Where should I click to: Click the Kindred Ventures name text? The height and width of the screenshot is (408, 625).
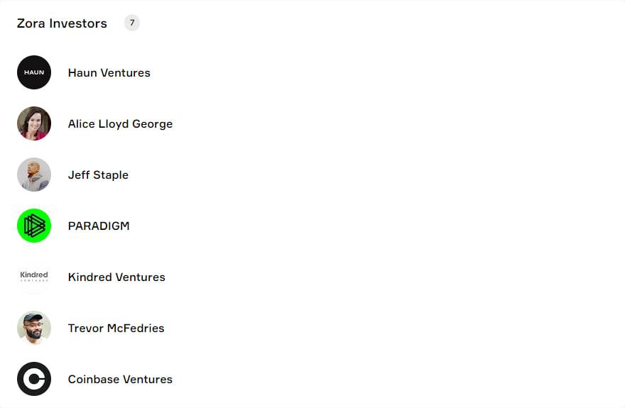116,277
